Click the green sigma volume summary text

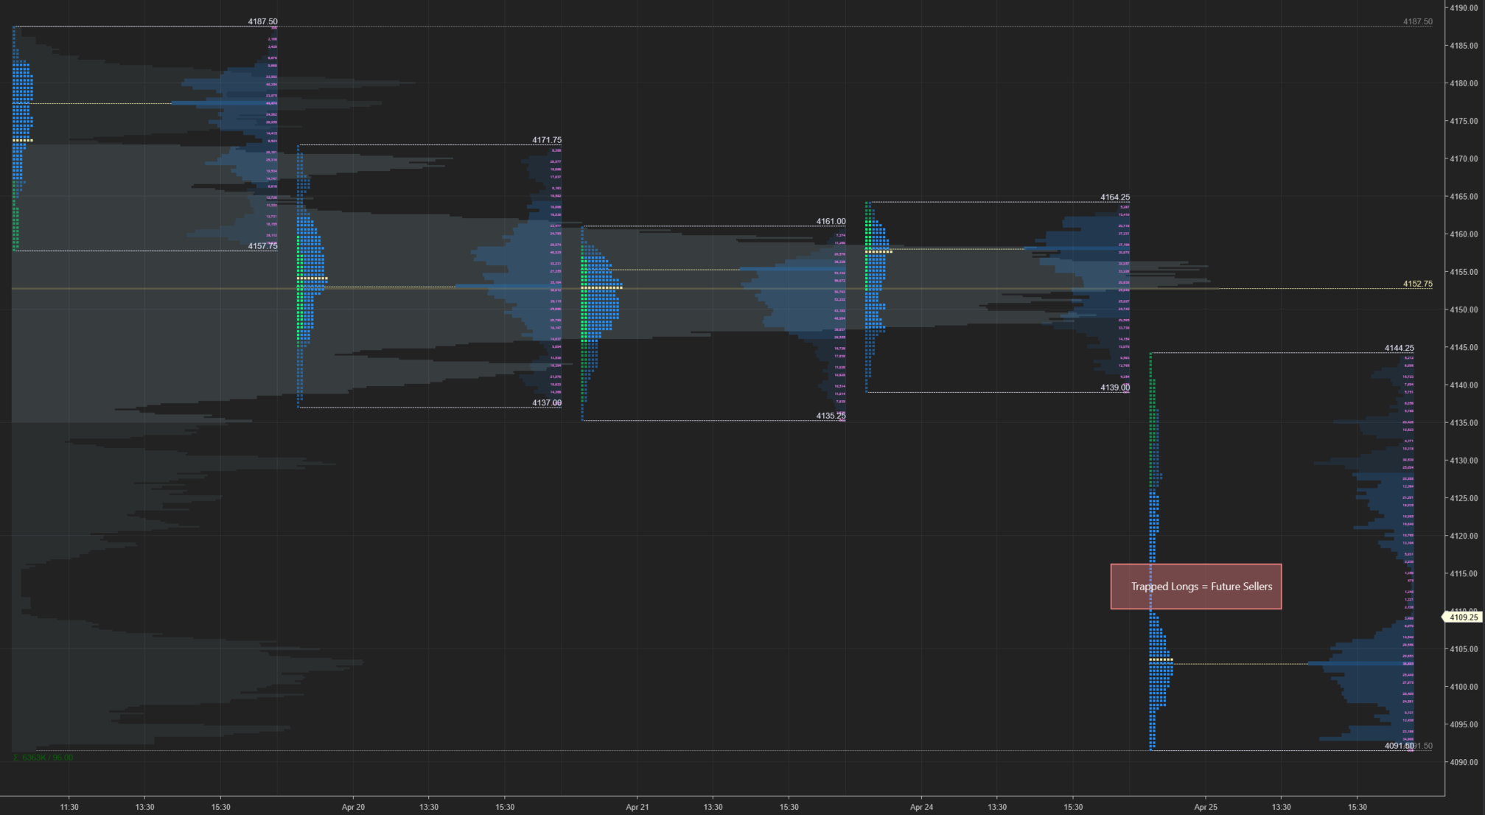point(43,758)
